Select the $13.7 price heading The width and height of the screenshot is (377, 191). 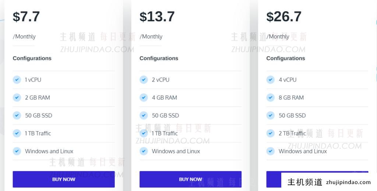[157, 17]
